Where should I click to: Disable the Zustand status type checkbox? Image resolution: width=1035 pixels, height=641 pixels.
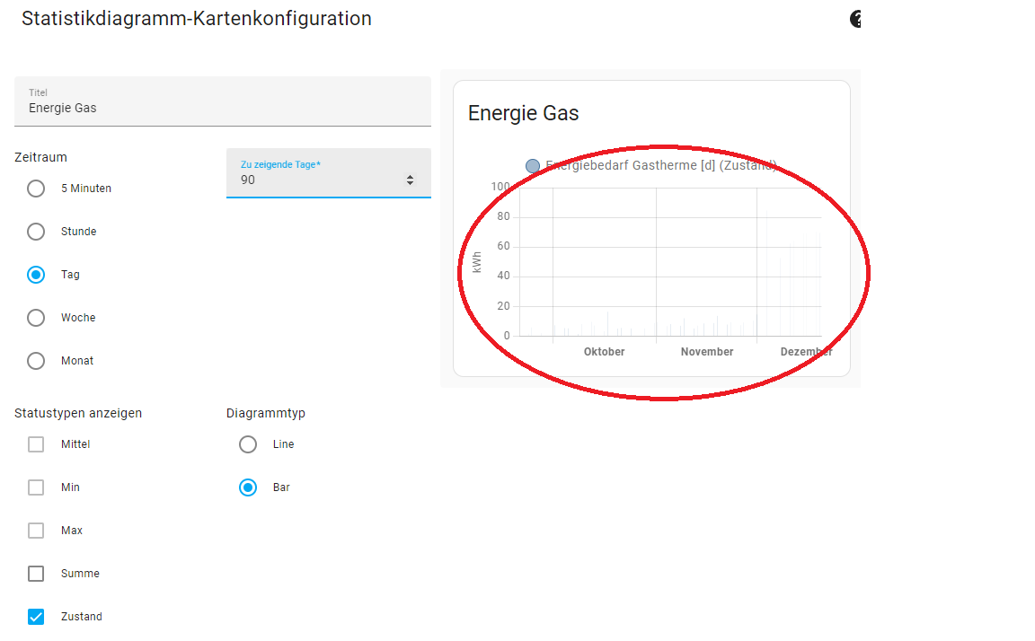tap(36, 617)
